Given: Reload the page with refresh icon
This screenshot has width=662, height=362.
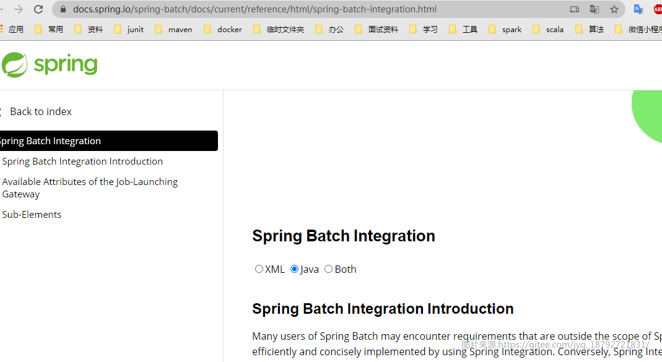Looking at the screenshot, I should click(38, 9).
